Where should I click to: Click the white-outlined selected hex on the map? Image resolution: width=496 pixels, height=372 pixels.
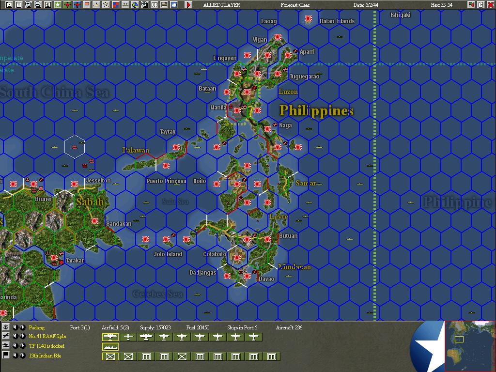(x=75, y=146)
